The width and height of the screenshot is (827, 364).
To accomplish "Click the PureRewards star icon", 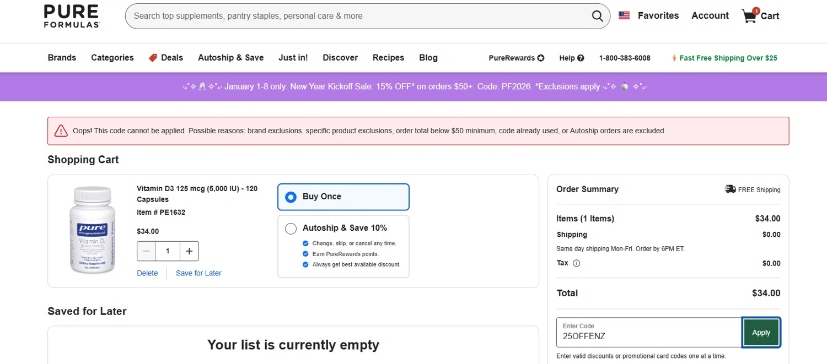I will pyautogui.click(x=541, y=58).
